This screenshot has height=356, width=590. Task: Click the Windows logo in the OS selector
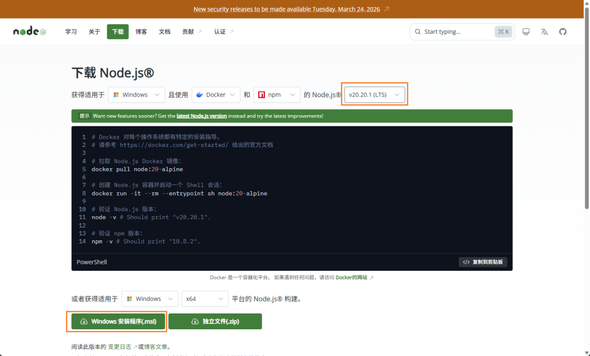(x=117, y=94)
